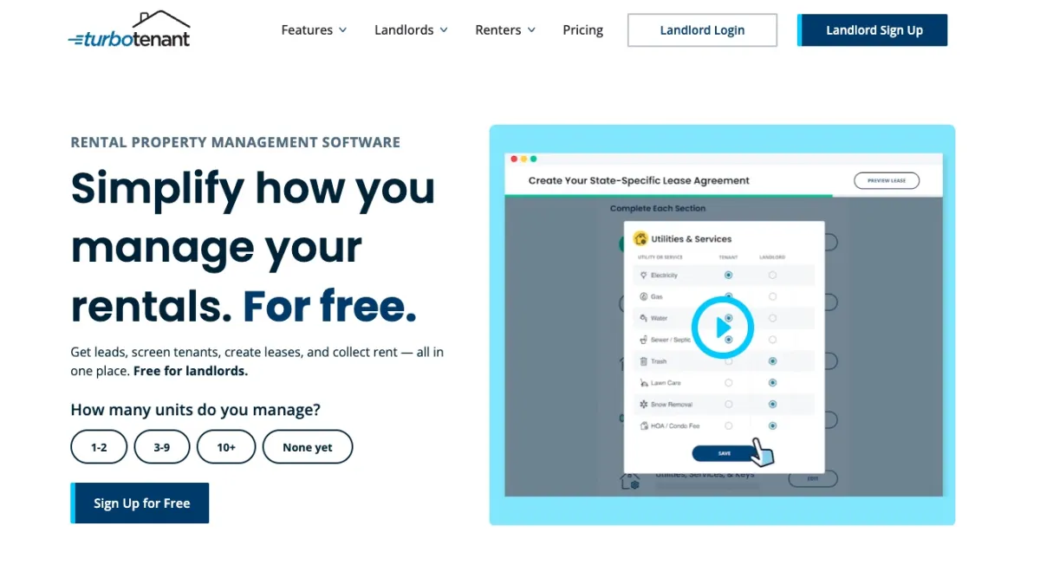Choose the 1-2 units option
This screenshot has width=1040, height=565.
[99, 447]
